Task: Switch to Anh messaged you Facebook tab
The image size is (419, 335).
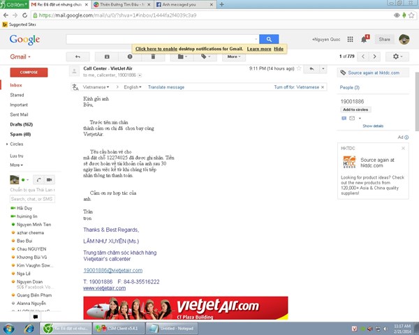Action: pyautogui.click(x=185, y=5)
